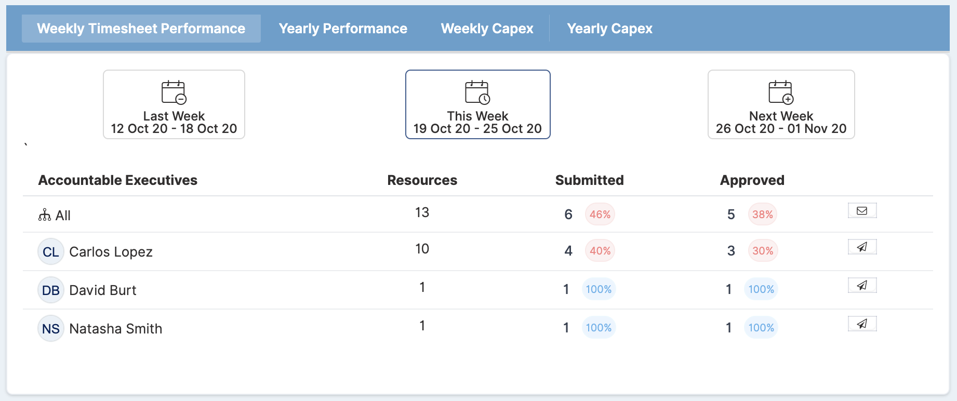Select the Yearly Capex tab
The image size is (957, 401).
click(609, 29)
